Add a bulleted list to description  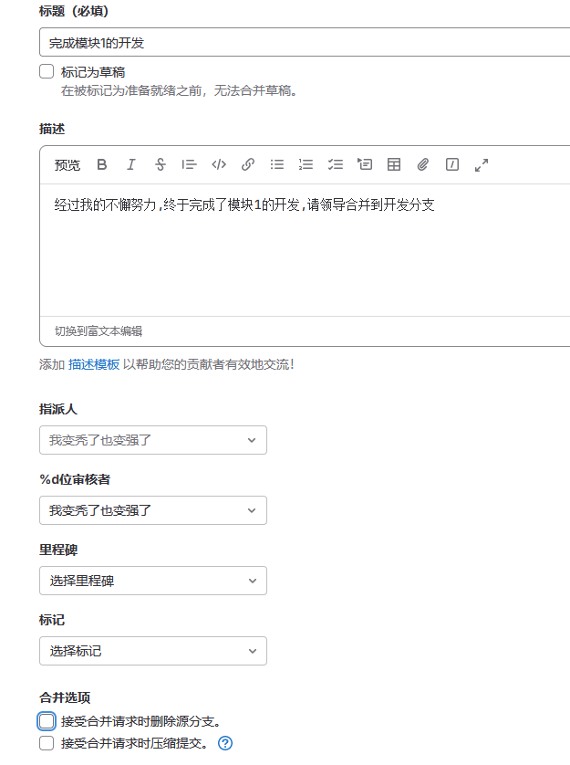click(x=277, y=165)
